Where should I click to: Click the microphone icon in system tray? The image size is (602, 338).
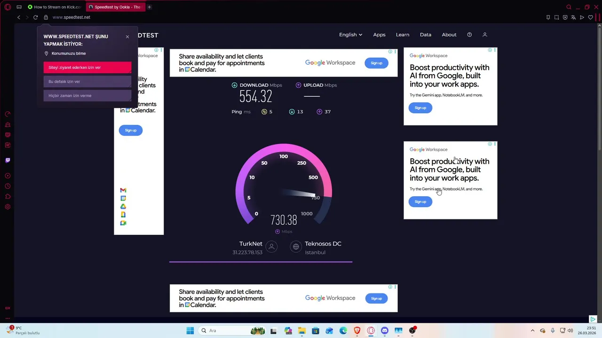(553, 330)
